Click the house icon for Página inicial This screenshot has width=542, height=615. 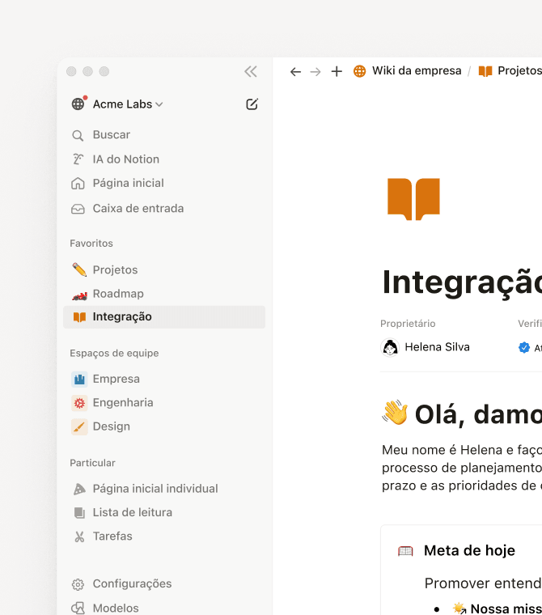pyautogui.click(x=78, y=183)
